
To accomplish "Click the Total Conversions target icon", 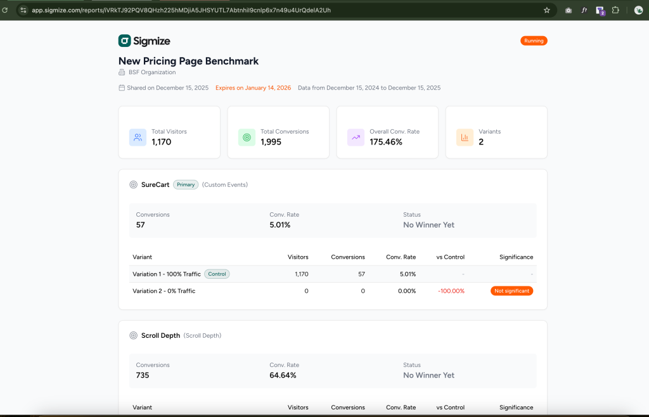I will pyautogui.click(x=247, y=137).
